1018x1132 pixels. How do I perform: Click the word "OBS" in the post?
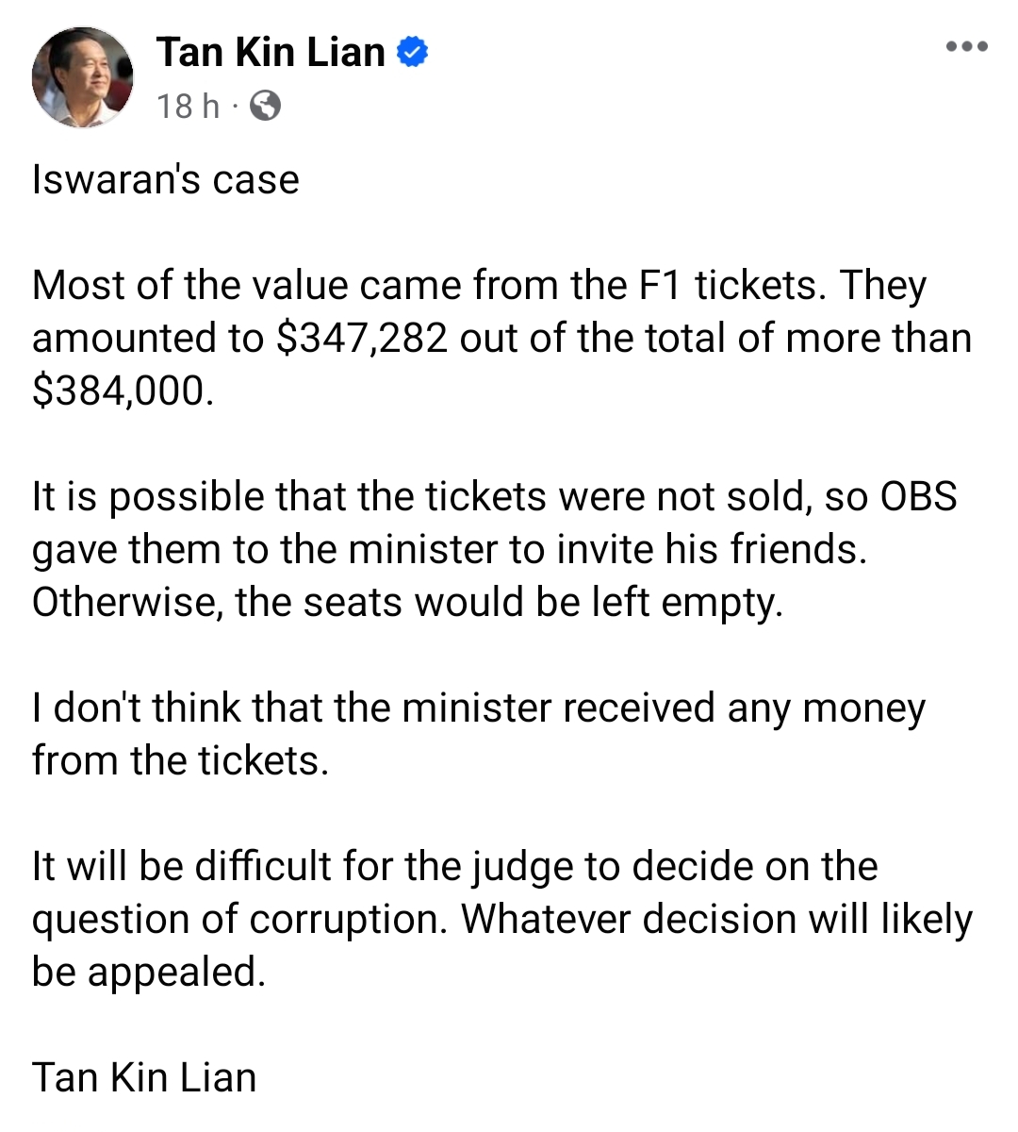pos(918,496)
